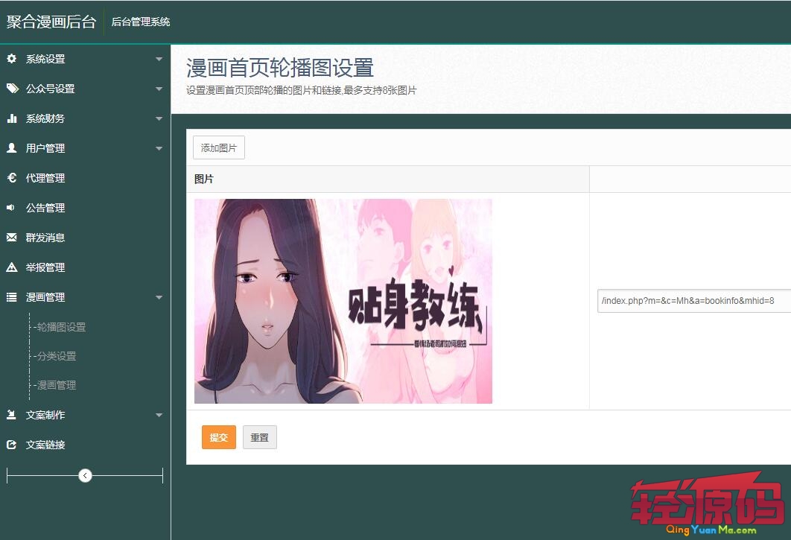
Task: Expand the 文案制作 menu arrow
Action: (159, 415)
